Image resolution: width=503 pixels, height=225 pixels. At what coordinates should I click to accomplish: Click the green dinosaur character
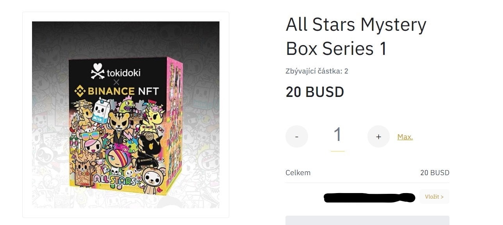click(127, 106)
